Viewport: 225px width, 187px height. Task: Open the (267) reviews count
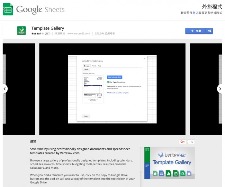pos(48,33)
